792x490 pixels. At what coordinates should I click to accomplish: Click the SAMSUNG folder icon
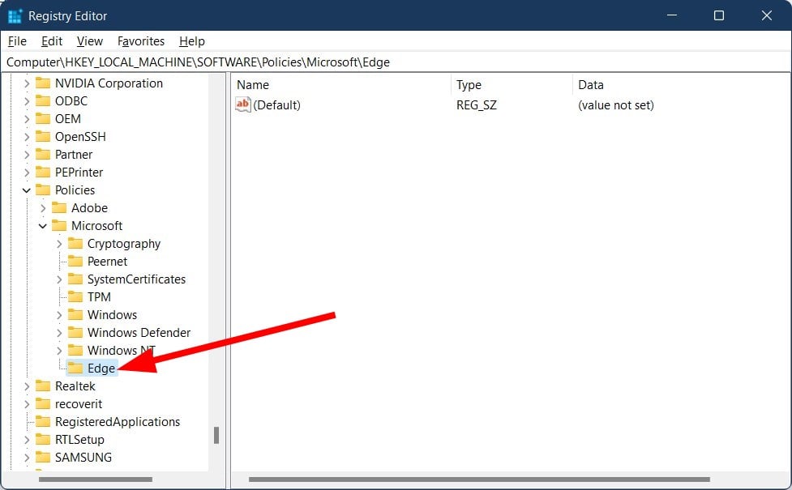click(43, 458)
